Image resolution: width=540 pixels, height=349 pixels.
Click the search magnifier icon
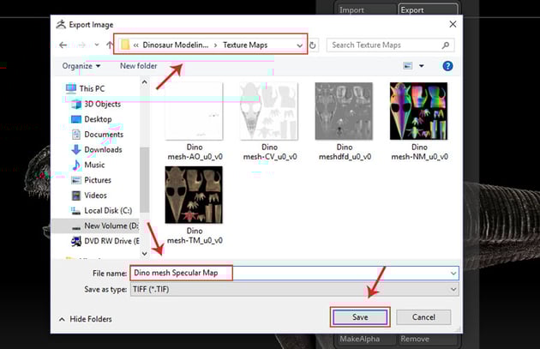(x=446, y=45)
